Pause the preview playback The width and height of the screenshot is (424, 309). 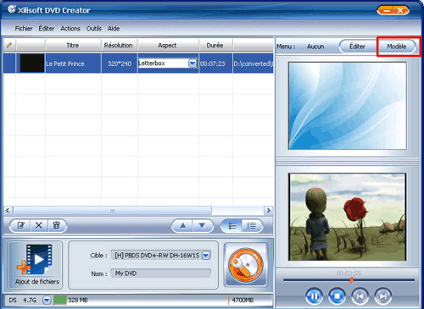[314, 296]
